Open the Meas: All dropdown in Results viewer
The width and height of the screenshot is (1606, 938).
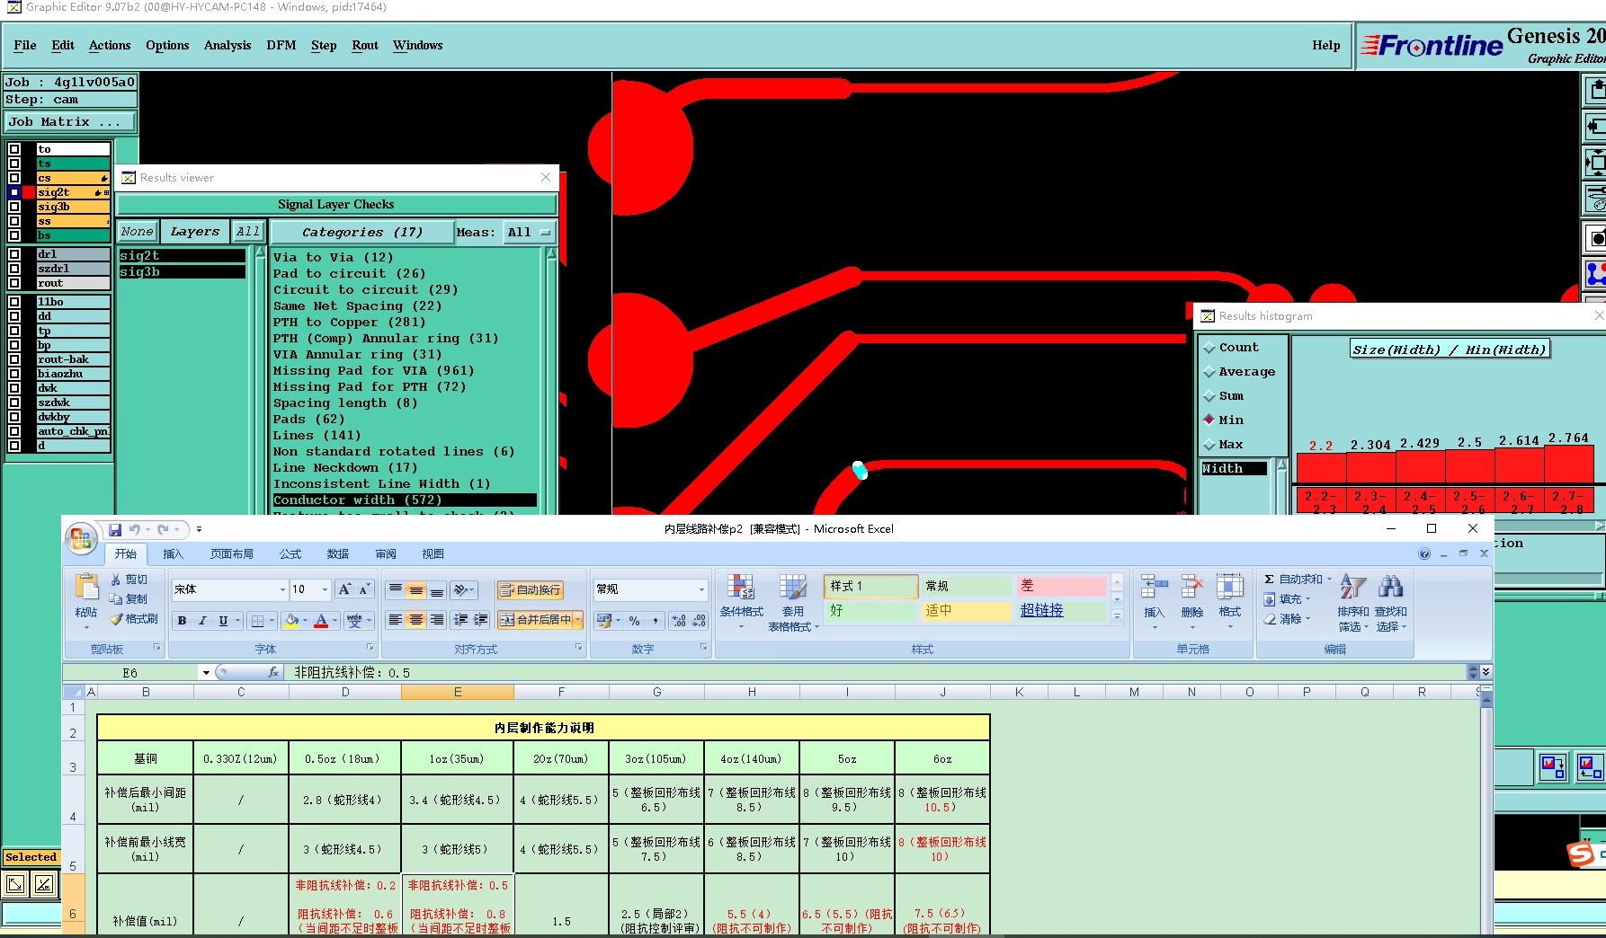point(531,232)
